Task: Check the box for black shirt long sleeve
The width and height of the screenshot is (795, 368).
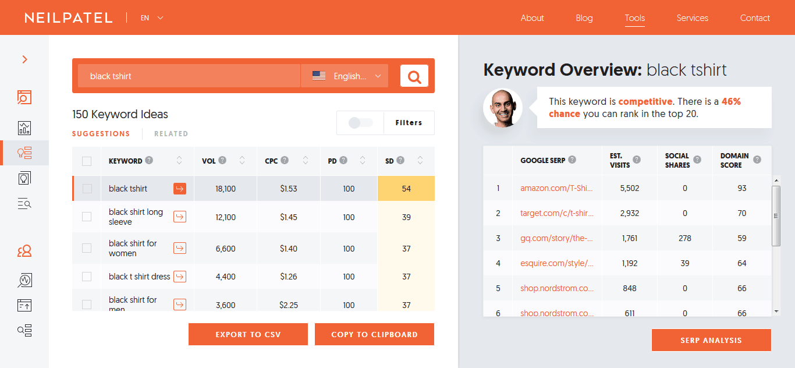Action: pyautogui.click(x=87, y=217)
